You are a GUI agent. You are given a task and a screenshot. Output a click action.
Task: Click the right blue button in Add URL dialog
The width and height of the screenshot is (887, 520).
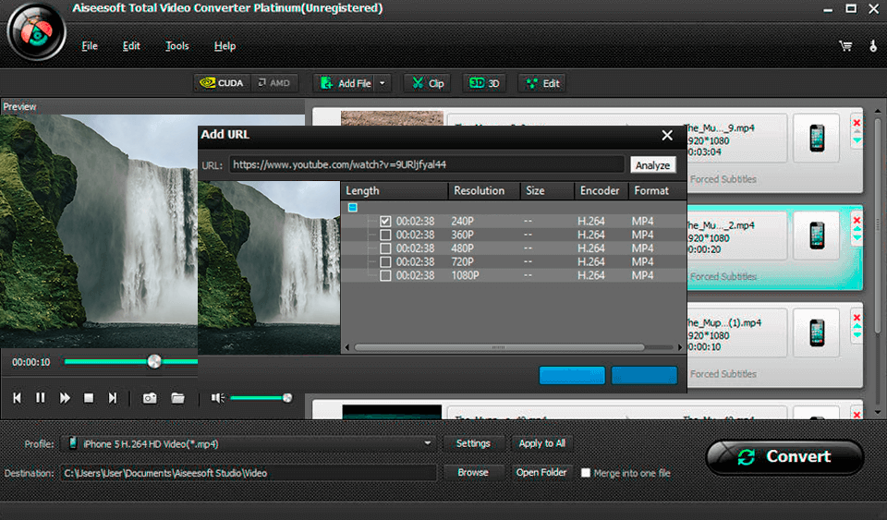point(644,375)
